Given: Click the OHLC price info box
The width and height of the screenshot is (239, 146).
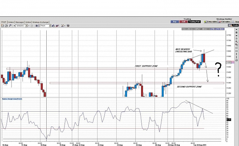Looking at the screenshot, I should (196, 29).
